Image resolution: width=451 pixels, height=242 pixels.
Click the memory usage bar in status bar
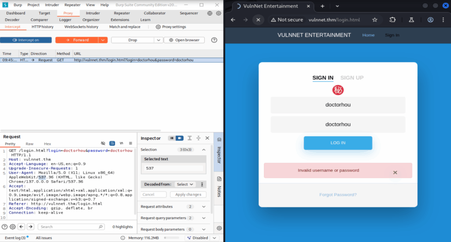(x=171, y=238)
